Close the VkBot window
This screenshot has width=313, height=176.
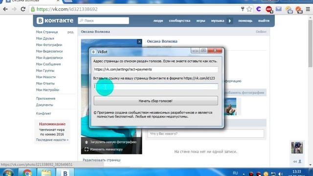215,50
